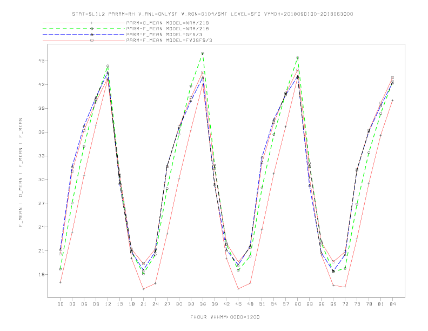Click x-axis tick label 30

point(179,304)
